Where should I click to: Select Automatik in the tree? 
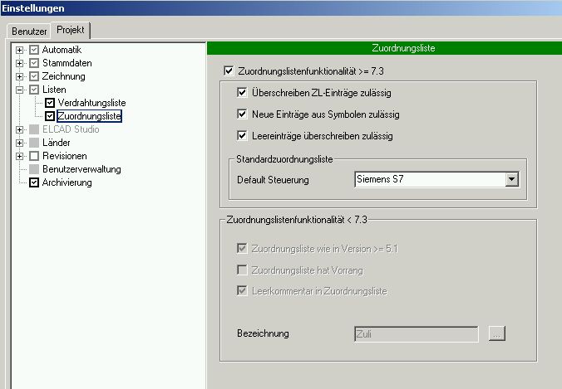point(62,50)
